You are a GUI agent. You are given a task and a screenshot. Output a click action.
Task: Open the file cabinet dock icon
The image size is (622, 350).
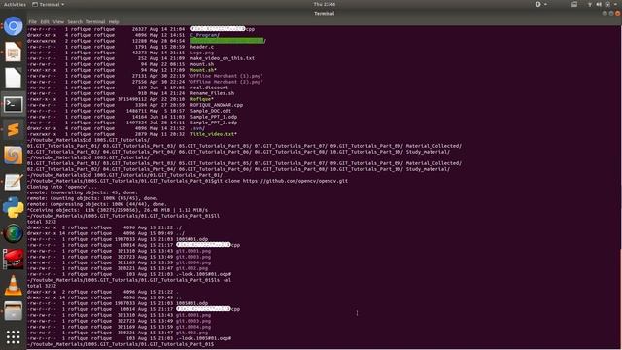tap(13, 311)
